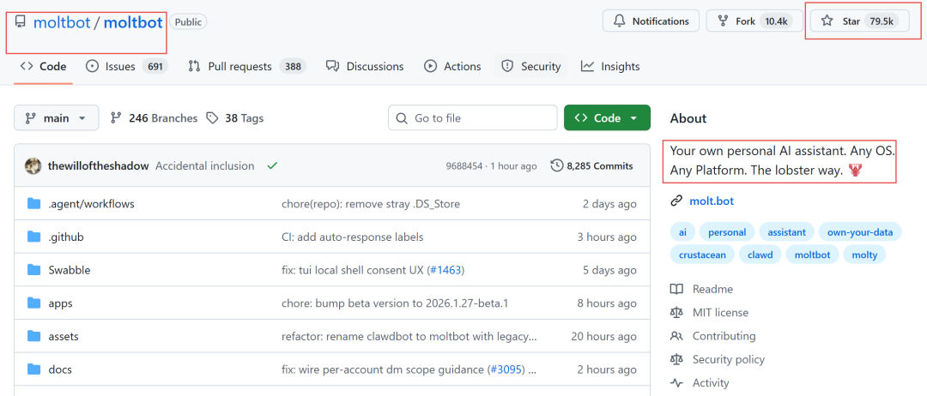This screenshot has height=396, width=927.
Task: Expand the main branch dropdown
Action: coord(57,118)
